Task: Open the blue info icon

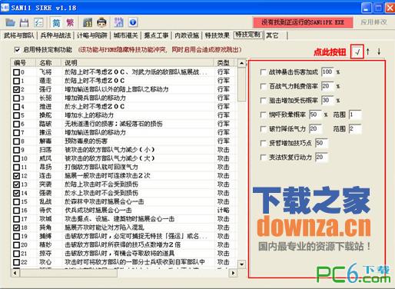Action: tap(133, 22)
